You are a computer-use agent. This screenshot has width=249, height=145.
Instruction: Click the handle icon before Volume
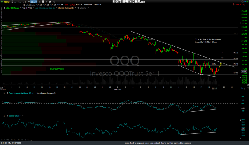(78, 8)
